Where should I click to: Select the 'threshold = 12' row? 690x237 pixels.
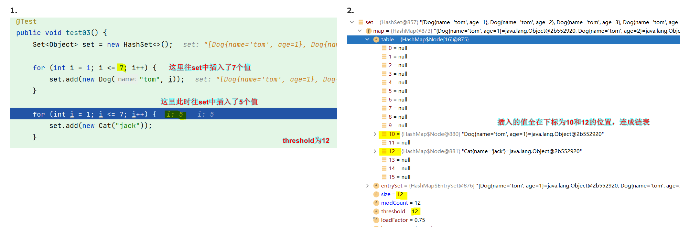click(x=400, y=211)
